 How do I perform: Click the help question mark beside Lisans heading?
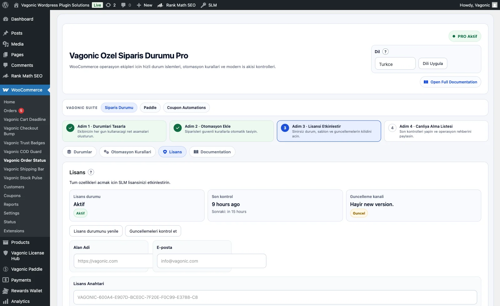tap(91, 172)
